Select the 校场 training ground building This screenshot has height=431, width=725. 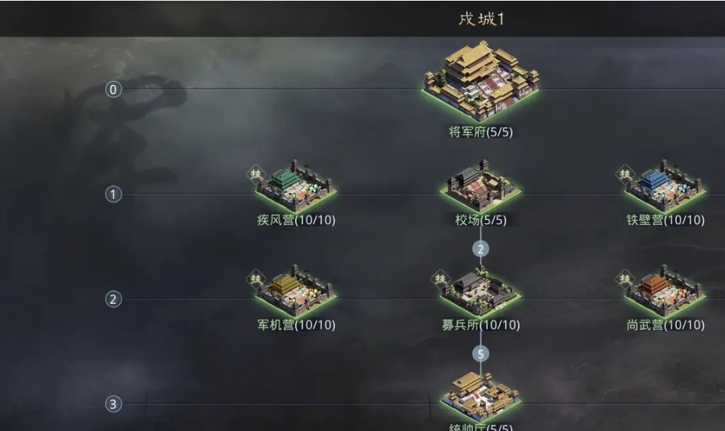click(481, 186)
